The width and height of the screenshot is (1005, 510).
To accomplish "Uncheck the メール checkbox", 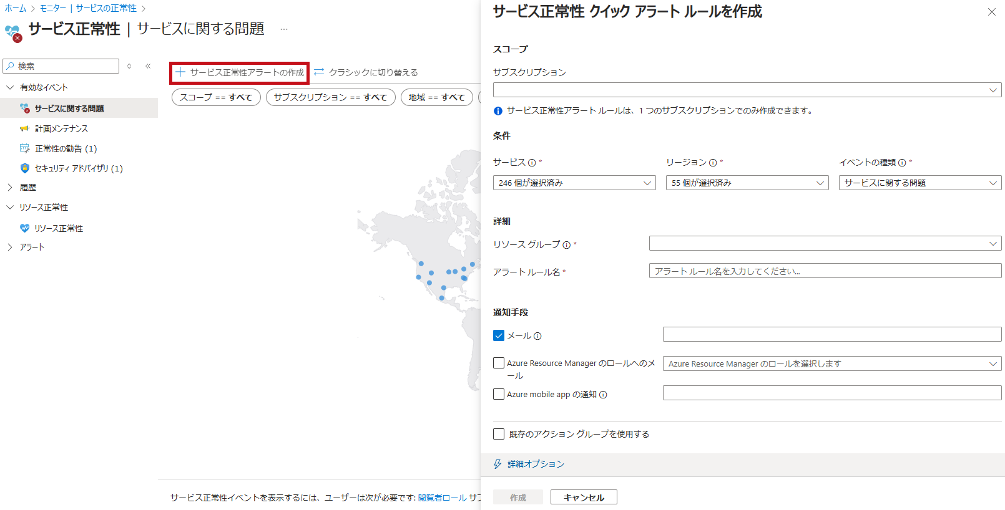I will [499, 335].
